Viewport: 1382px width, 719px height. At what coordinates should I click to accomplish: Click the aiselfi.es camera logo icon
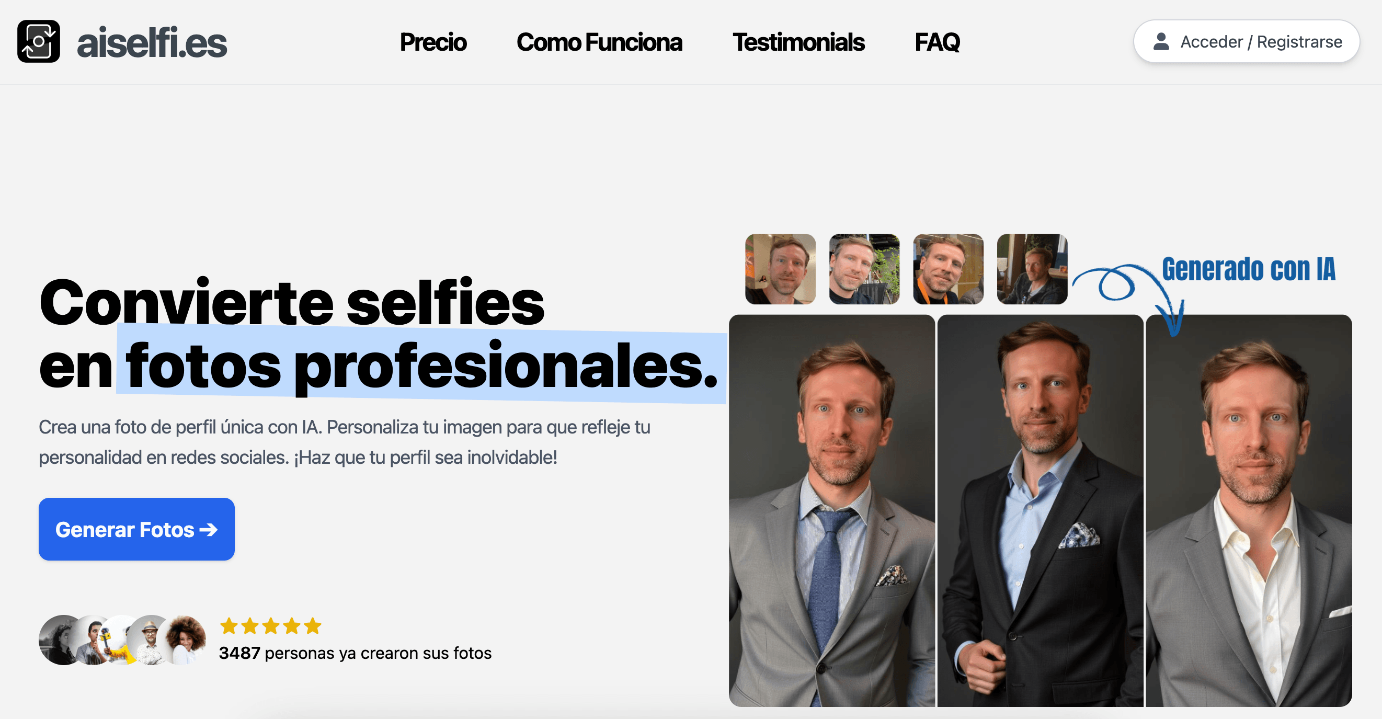tap(39, 41)
